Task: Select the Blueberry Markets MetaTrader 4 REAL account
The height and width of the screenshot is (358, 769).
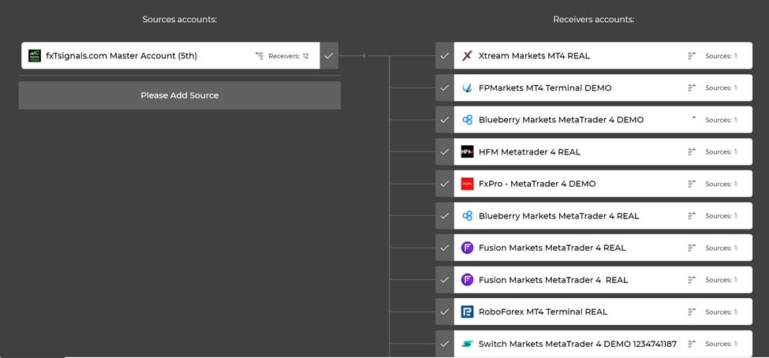Action: pos(558,216)
